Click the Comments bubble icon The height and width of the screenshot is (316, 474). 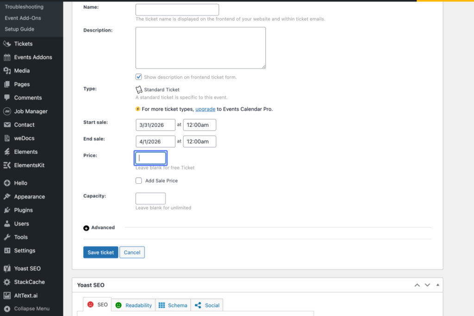coord(7,98)
